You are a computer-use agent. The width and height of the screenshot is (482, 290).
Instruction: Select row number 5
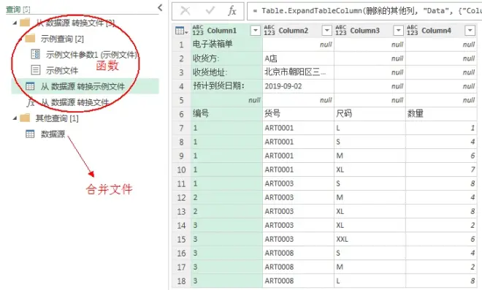[181, 100]
